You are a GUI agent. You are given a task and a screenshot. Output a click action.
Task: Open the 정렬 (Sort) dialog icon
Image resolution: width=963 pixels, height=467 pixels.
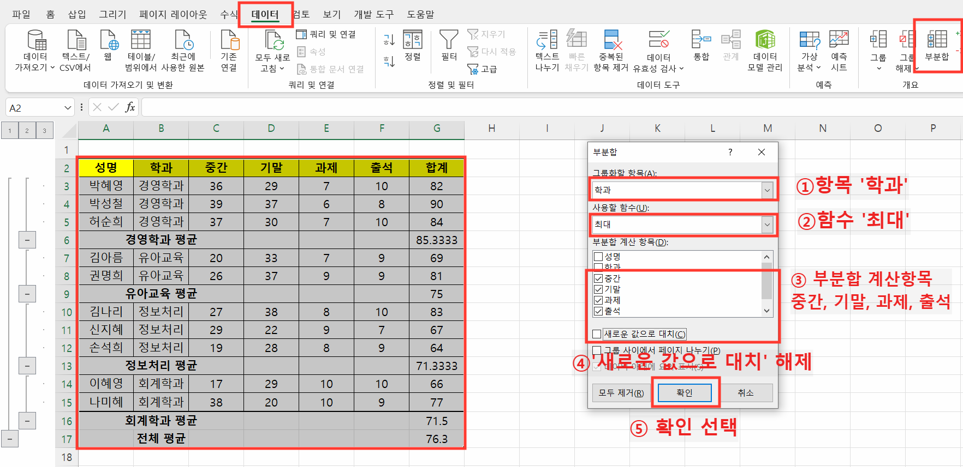413,40
